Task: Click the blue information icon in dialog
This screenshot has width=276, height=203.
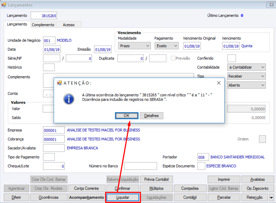Action: point(69,99)
